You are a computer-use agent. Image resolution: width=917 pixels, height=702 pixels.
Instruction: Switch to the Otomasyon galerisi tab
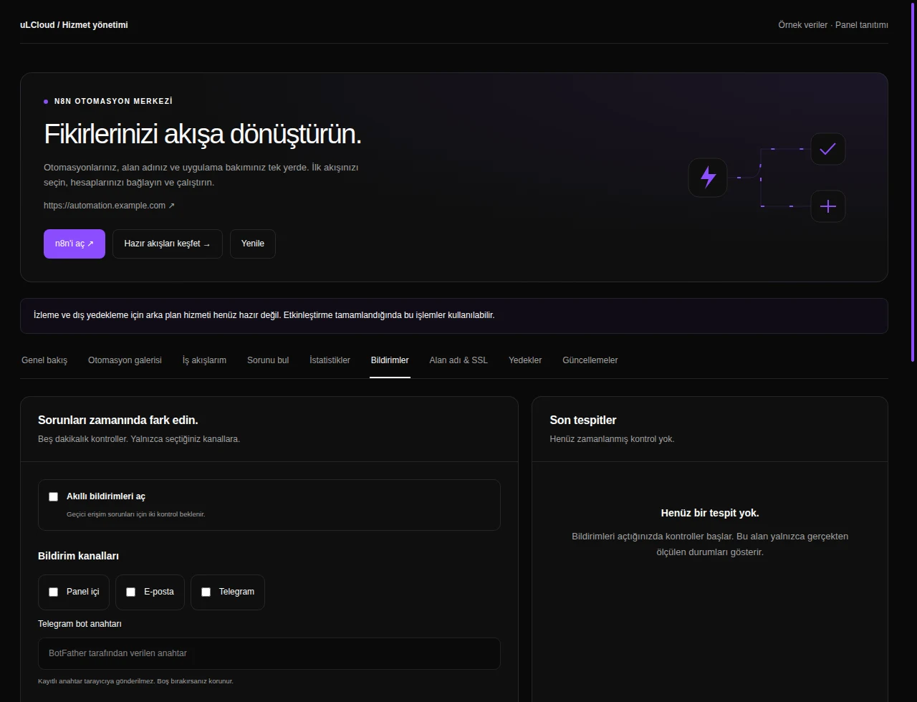point(125,360)
